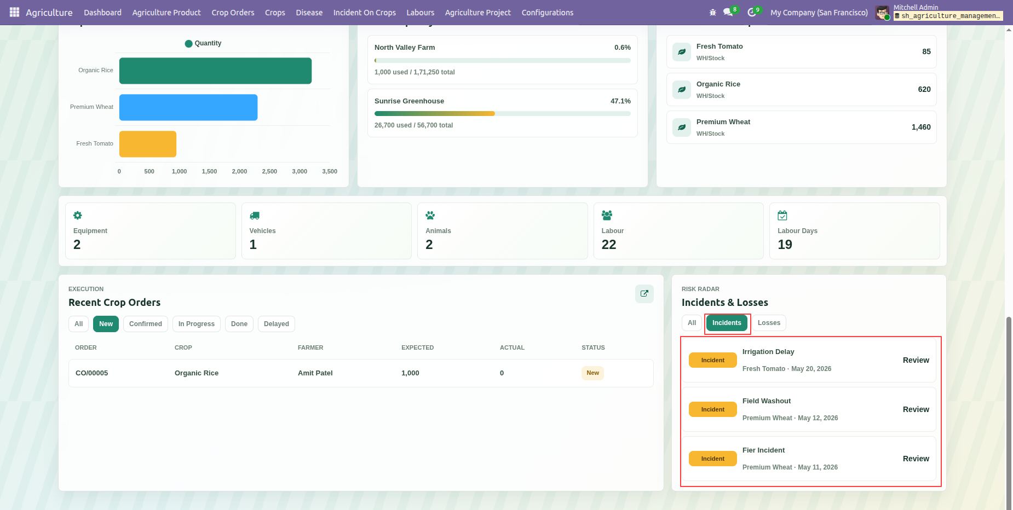Open Fresh Tomato stock row
The width and height of the screenshot is (1013, 510).
point(802,52)
